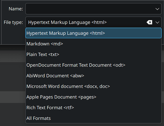Click the "File type:" label
The height and width of the screenshot is (126, 164).
tap(13, 22)
